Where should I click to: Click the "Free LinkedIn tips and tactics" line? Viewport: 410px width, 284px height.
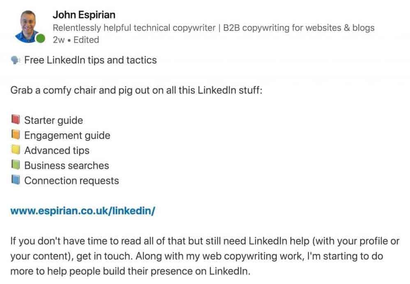tap(90, 60)
